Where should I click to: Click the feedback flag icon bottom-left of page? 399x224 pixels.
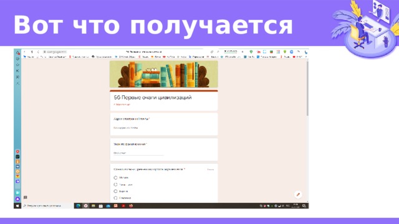25,197
